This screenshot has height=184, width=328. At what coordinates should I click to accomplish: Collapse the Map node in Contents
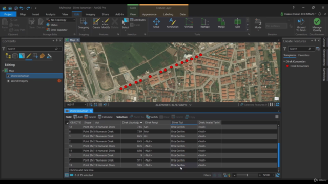coord(3,71)
